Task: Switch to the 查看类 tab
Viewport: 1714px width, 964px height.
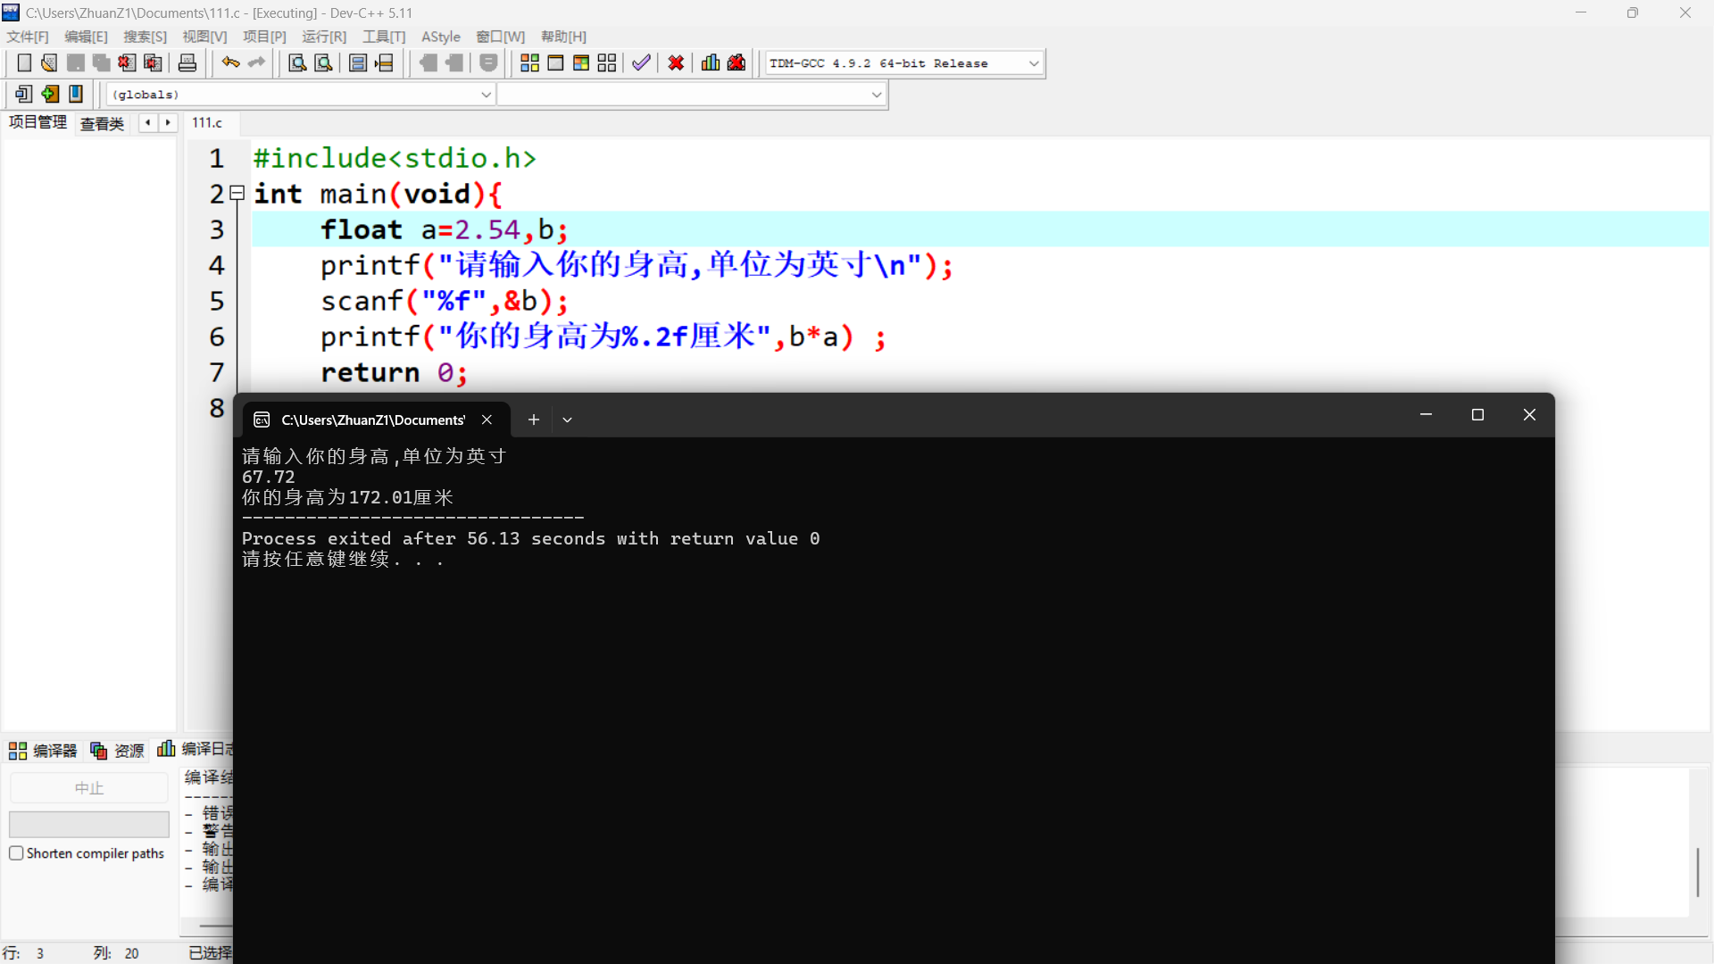Action: coord(102,123)
